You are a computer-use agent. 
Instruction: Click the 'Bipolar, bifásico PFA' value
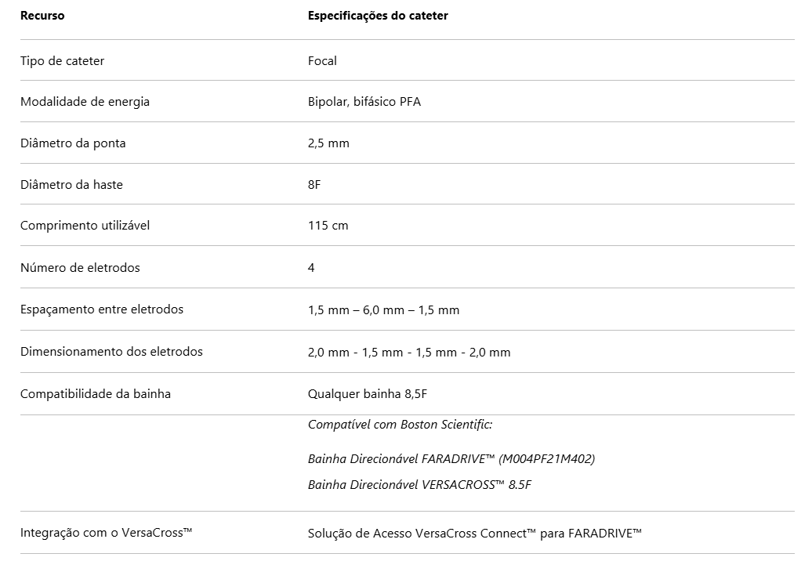364,102
